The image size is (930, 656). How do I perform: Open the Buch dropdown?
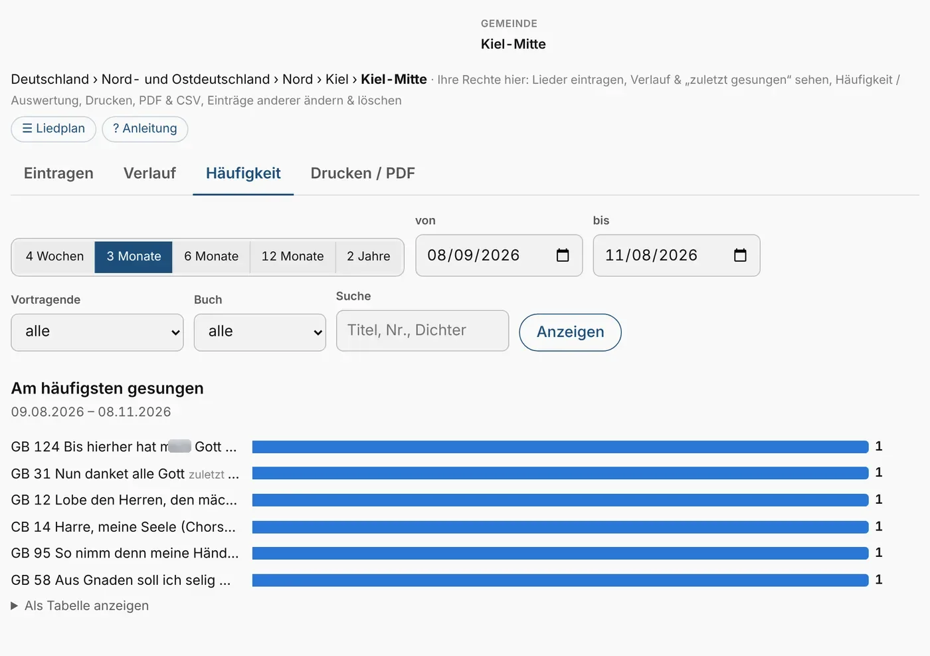click(260, 332)
